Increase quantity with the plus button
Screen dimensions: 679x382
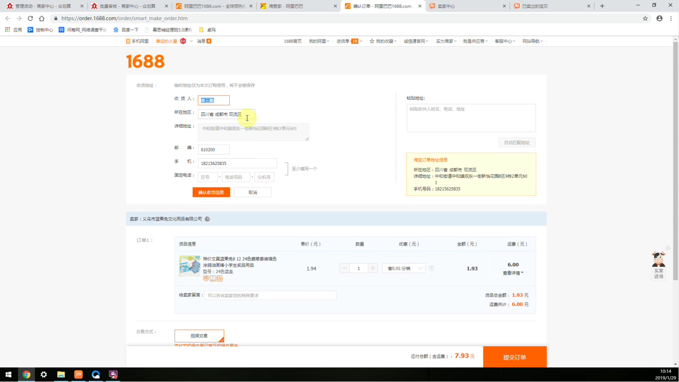(x=373, y=268)
